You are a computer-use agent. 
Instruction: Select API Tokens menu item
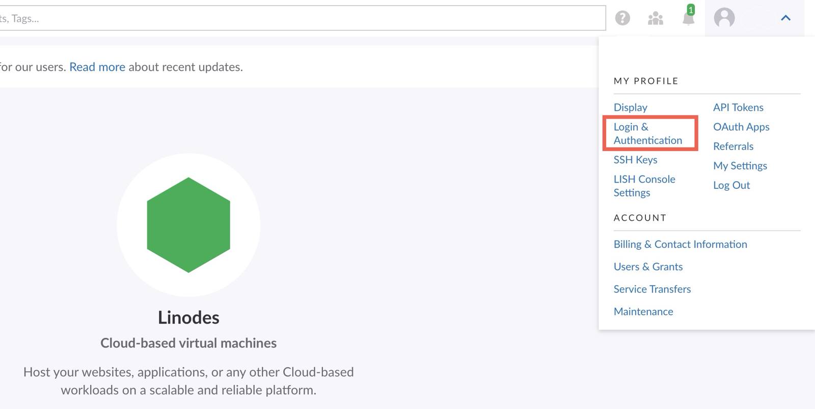click(738, 107)
